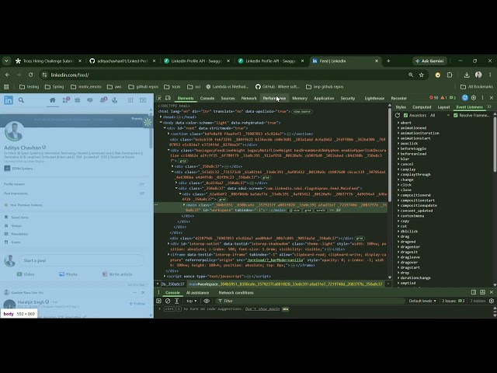The image size is (497, 373).
Task: Go to LinkedIn Home icon
Action: point(53,100)
